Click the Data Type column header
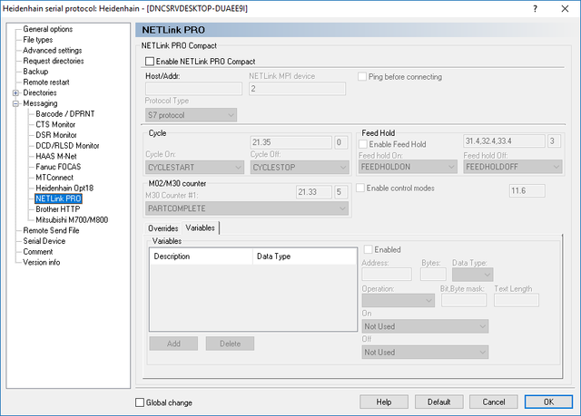 (x=304, y=256)
